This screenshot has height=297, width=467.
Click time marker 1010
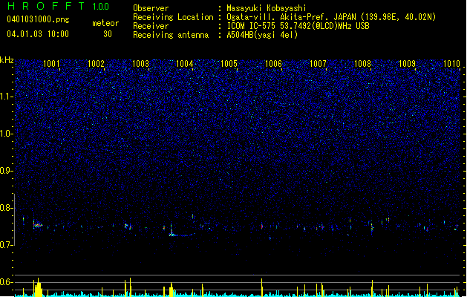pyautogui.click(x=451, y=64)
